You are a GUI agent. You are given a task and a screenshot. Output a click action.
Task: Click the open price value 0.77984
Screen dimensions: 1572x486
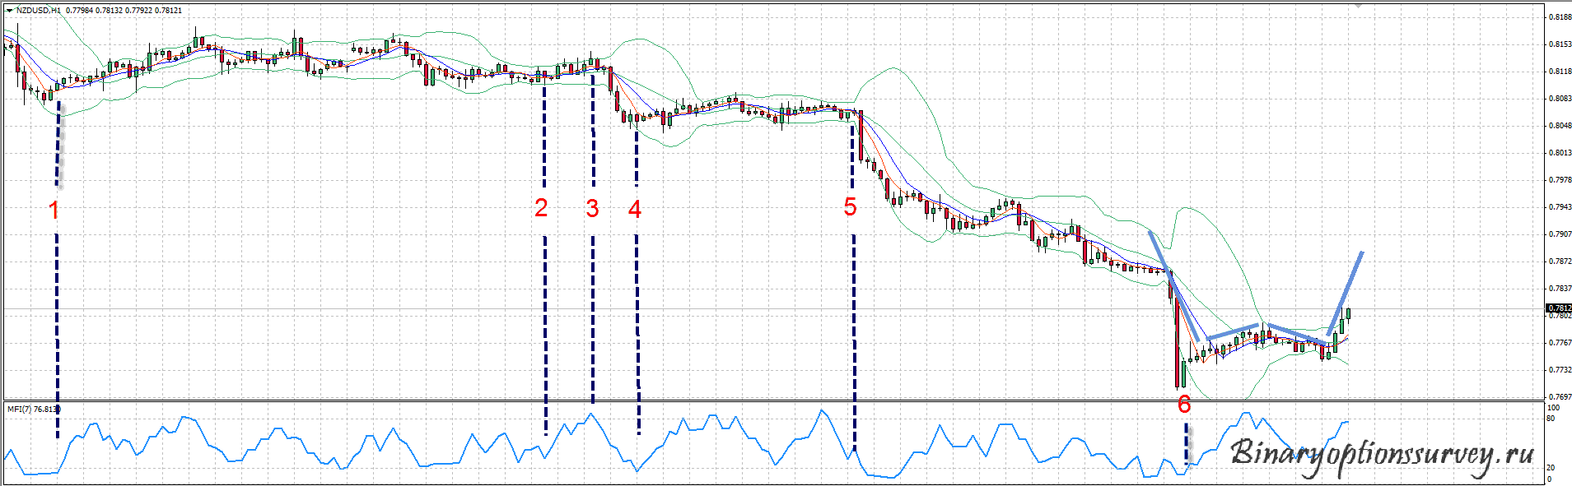(80, 11)
